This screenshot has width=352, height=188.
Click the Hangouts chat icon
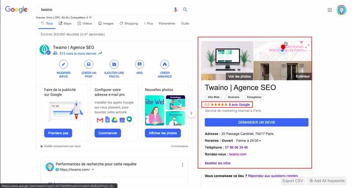(129, 120)
